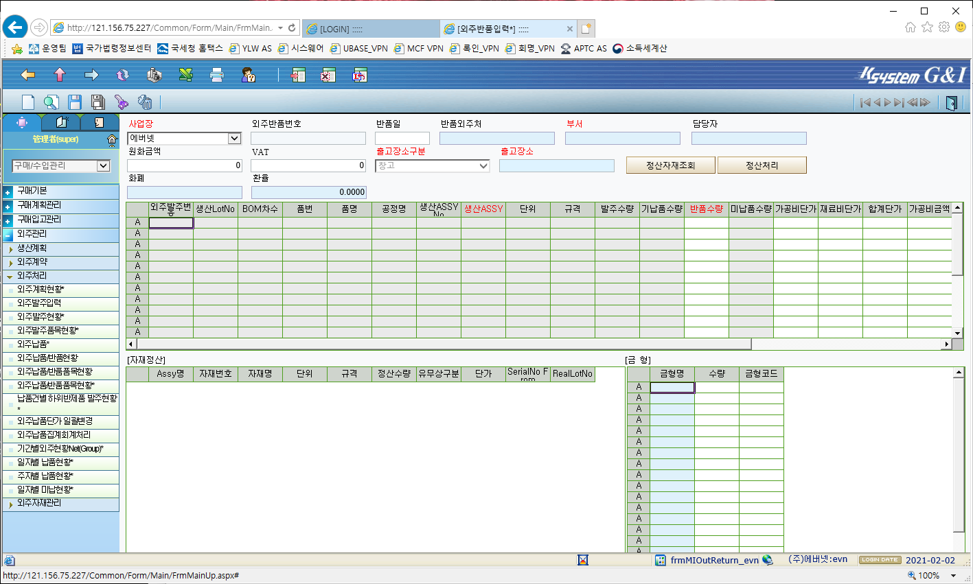Click the magnifier search icon
The image size is (973, 584).
click(x=51, y=102)
